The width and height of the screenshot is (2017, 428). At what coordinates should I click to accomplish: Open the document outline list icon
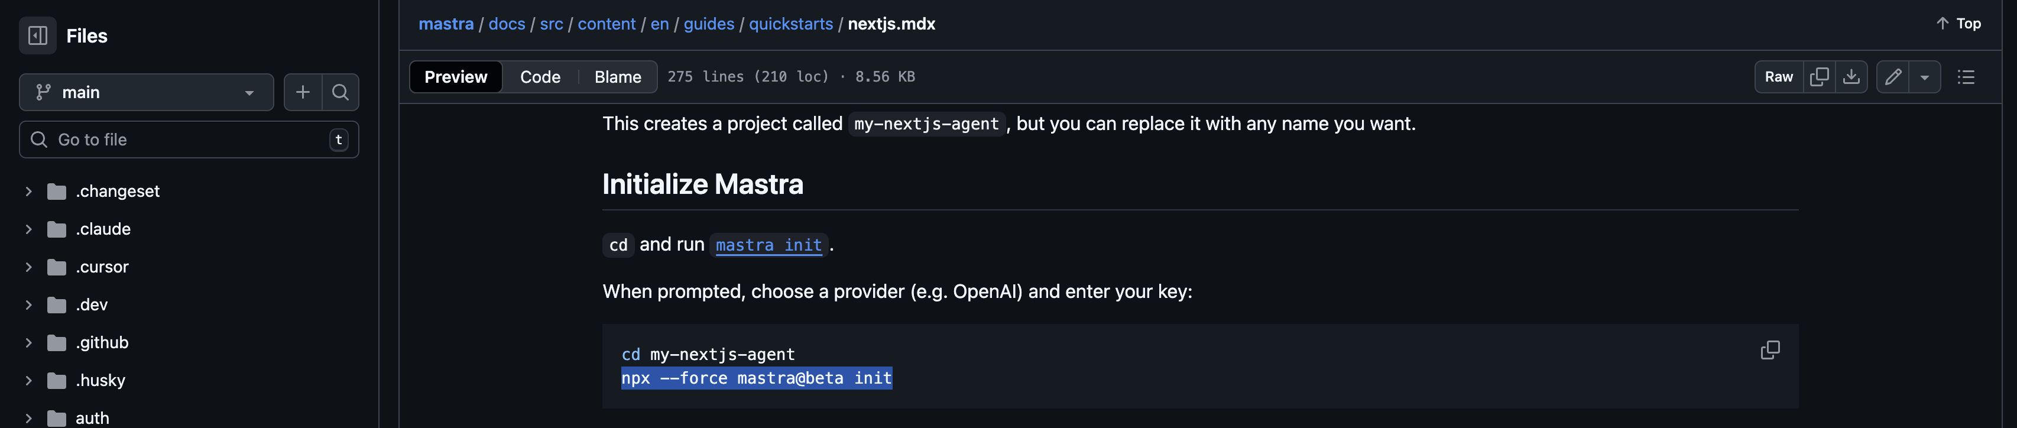1966,77
